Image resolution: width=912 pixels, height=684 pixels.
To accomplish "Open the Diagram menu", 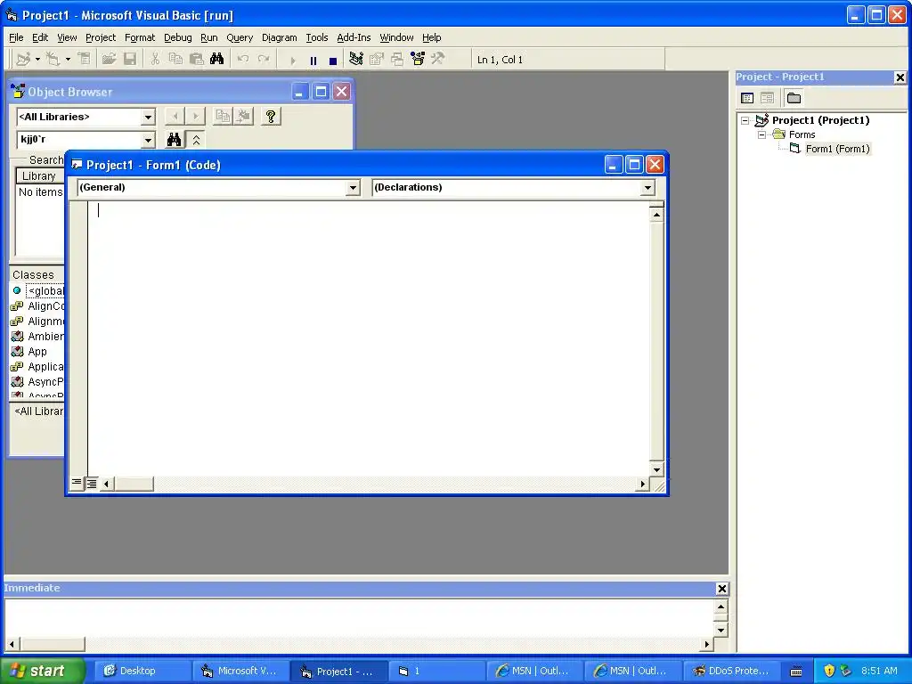I will pos(279,37).
